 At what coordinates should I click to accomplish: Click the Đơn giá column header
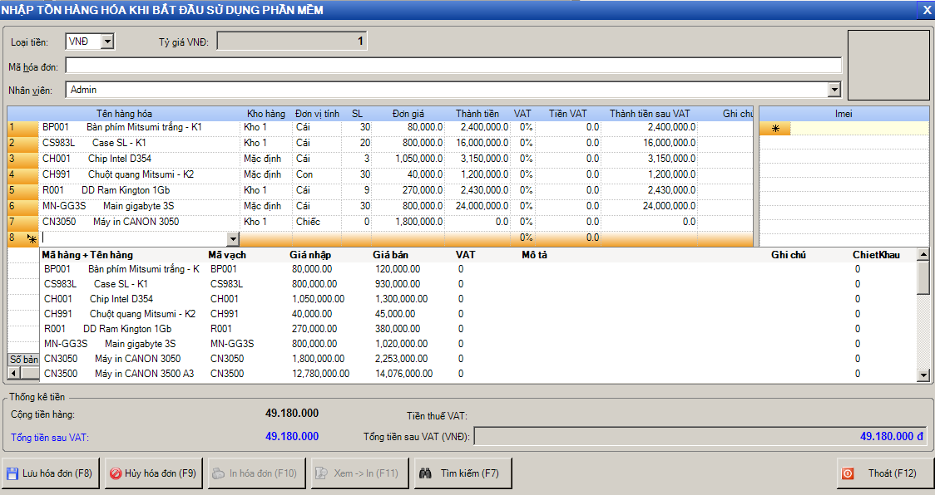click(x=408, y=114)
